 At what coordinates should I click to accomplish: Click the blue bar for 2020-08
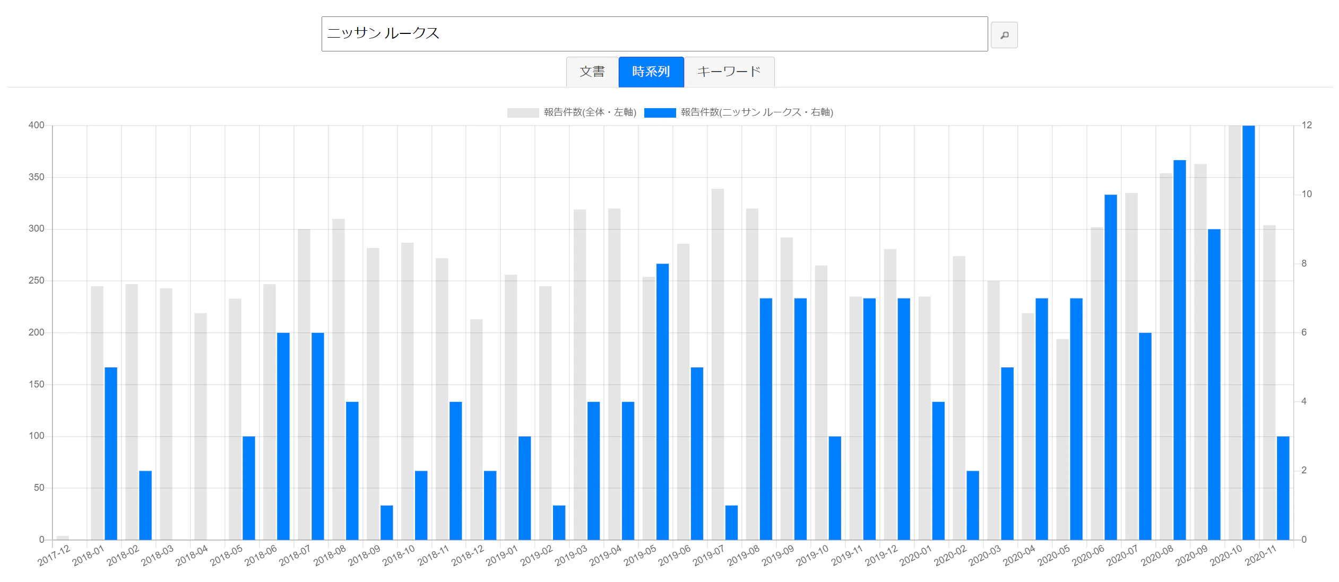click(x=1179, y=350)
